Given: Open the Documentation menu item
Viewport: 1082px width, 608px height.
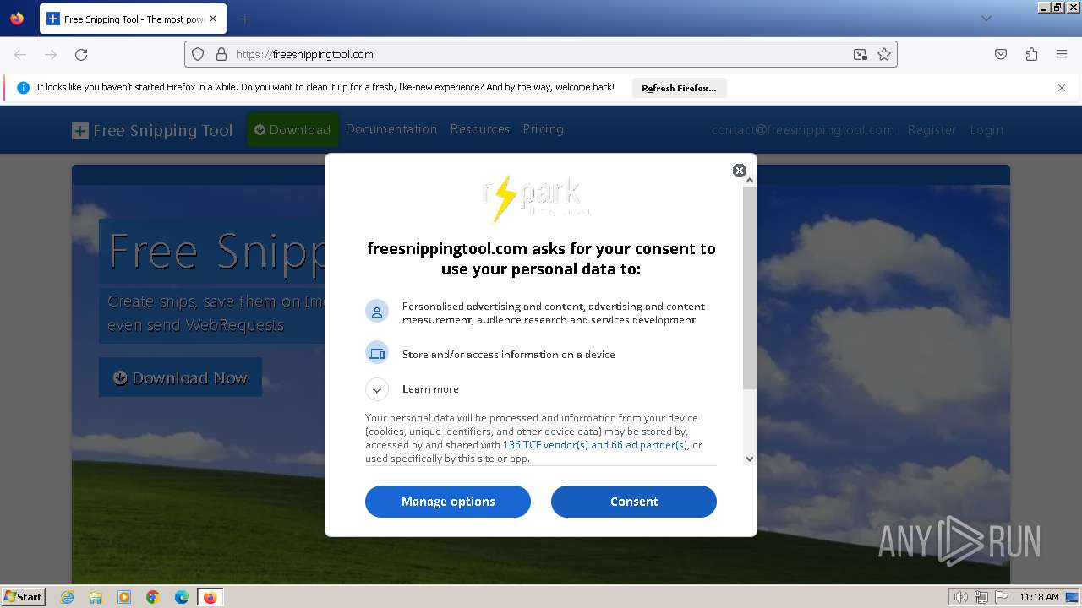Looking at the screenshot, I should click(x=391, y=129).
